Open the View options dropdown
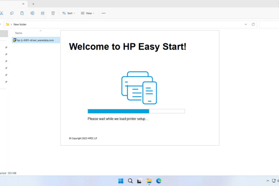 [87, 13]
